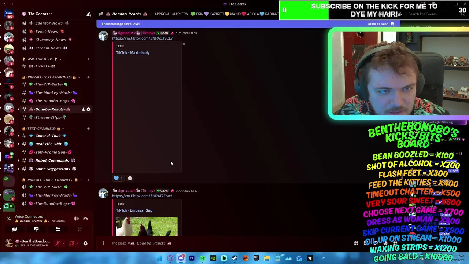
Task: Open the ZNRA3JVCE TikTok link
Action: pyautogui.click(x=142, y=38)
